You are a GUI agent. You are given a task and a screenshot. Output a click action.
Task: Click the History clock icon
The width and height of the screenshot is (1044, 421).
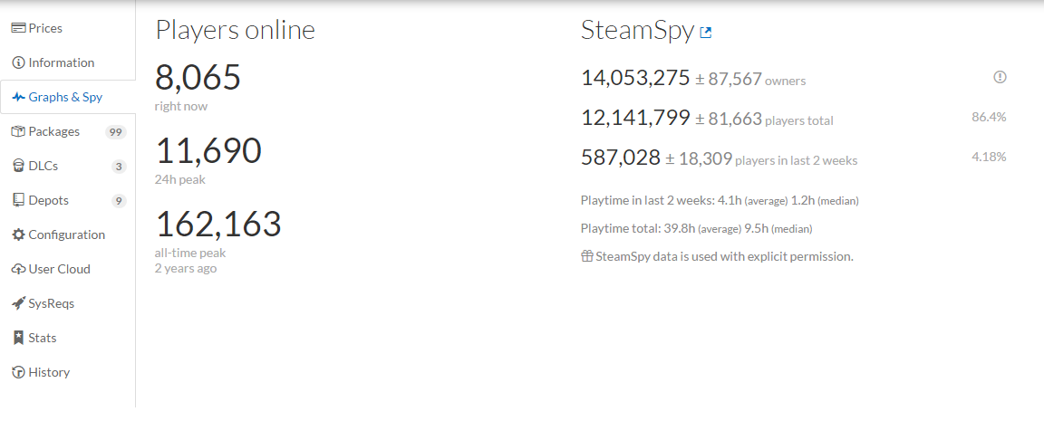tap(18, 372)
